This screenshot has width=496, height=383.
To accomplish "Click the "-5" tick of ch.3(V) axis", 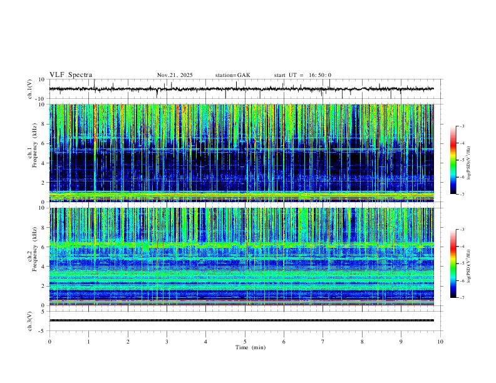I will coord(43,331).
